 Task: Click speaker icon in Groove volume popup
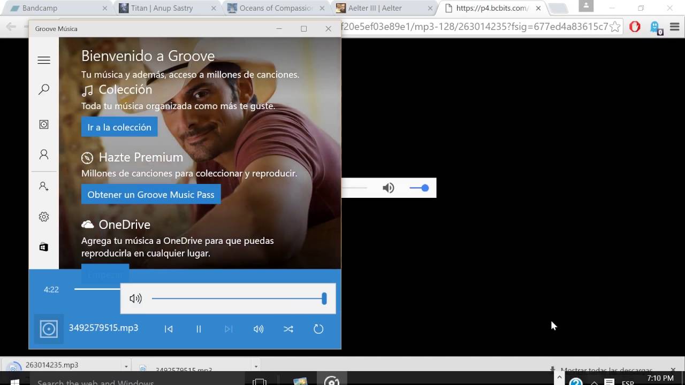point(136,298)
